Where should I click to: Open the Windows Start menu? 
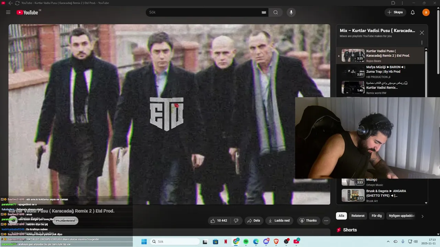(144, 242)
